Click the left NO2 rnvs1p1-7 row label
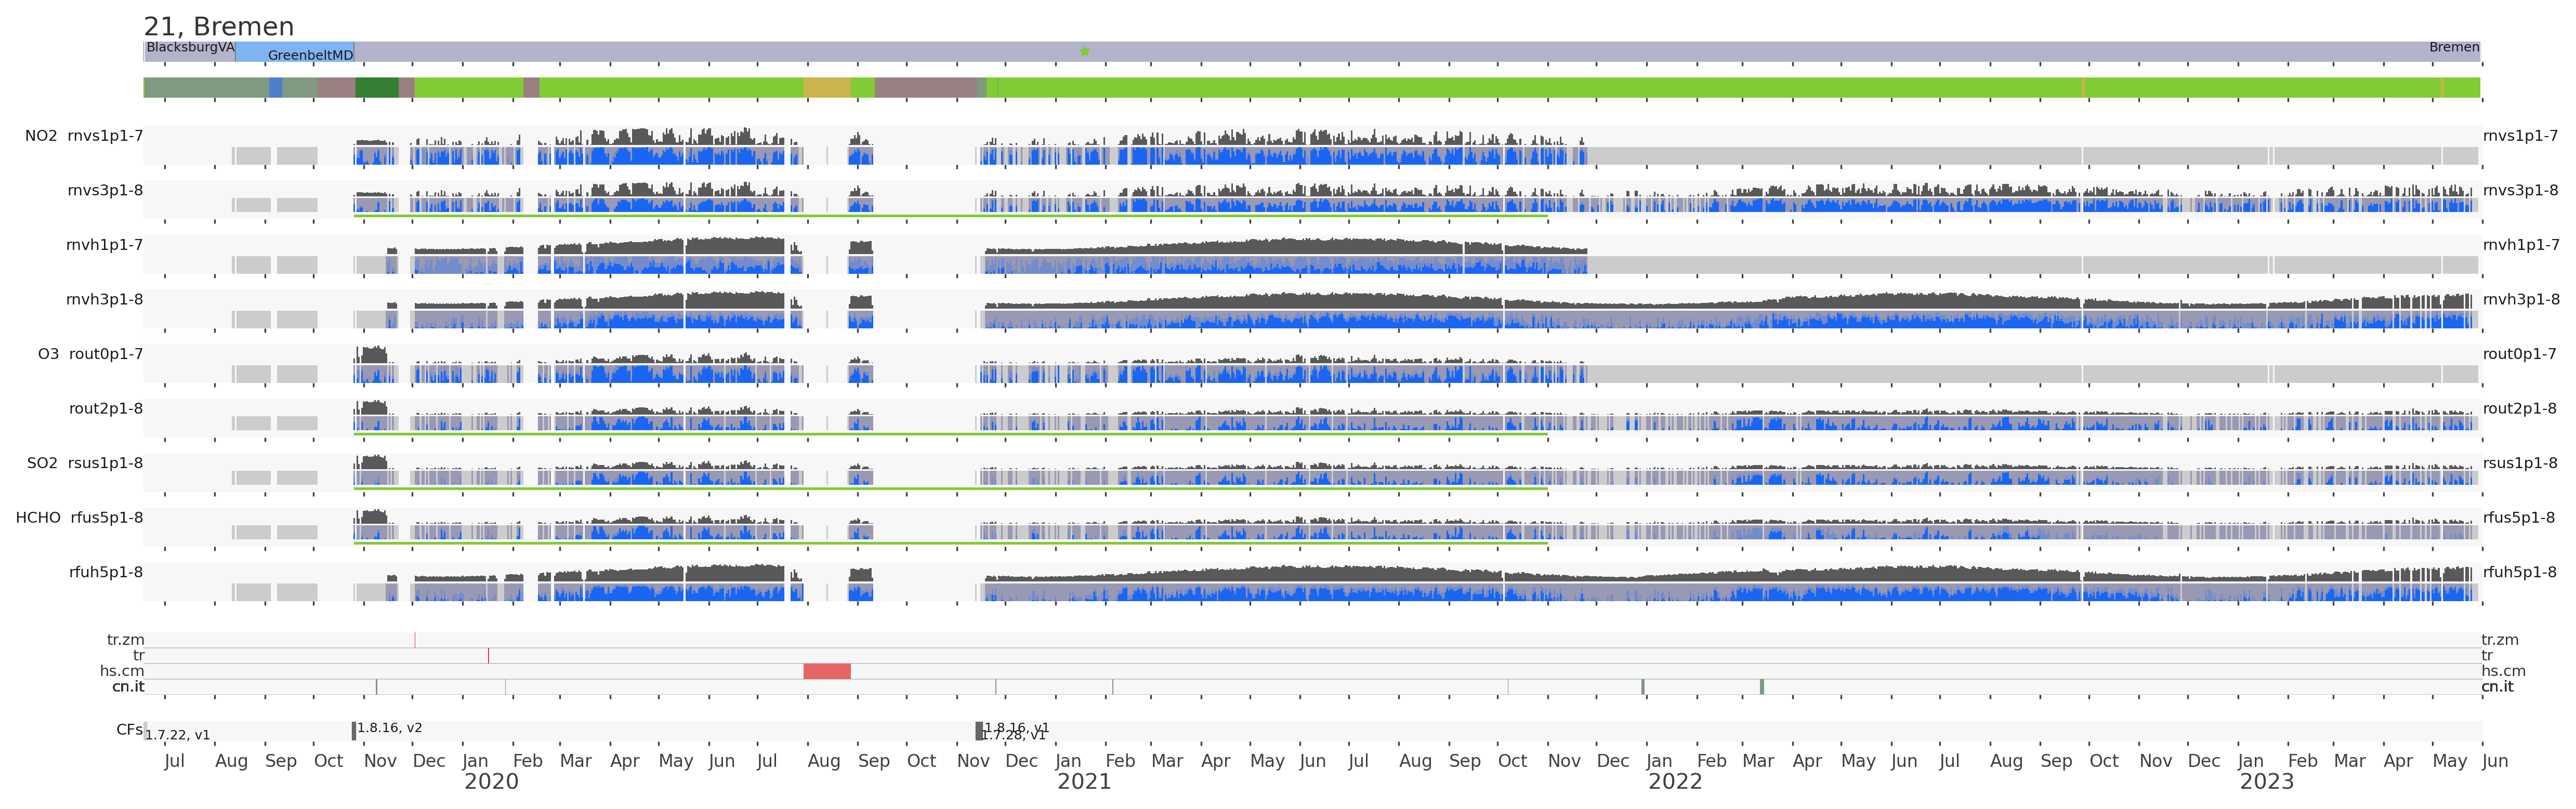The height and width of the screenshot is (809, 2576). pyautogui.click(x=84, y=136)
